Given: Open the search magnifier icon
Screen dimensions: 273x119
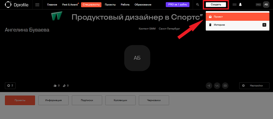Looking at the screenshot, I should tap(197, 5).
